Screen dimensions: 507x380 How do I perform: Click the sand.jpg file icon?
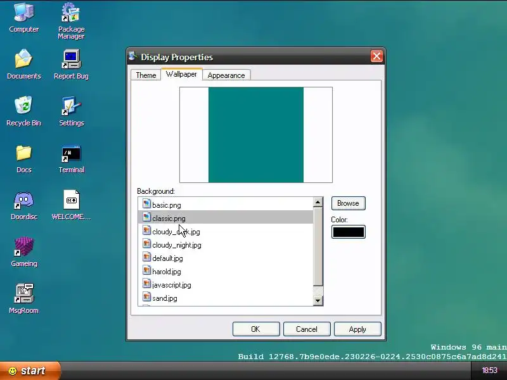146,296
